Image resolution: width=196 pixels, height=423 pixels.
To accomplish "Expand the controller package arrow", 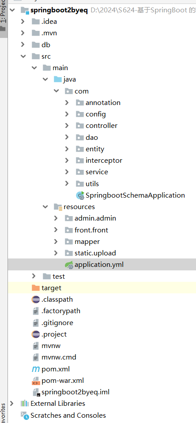I will [67, 126].
